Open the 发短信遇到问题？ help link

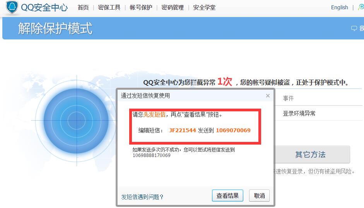(142, 197)
